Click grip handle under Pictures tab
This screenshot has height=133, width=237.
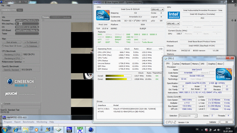coord(43,20)
